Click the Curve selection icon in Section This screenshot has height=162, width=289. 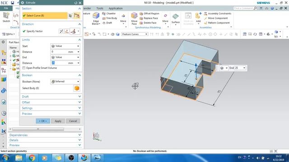[77, 16]
